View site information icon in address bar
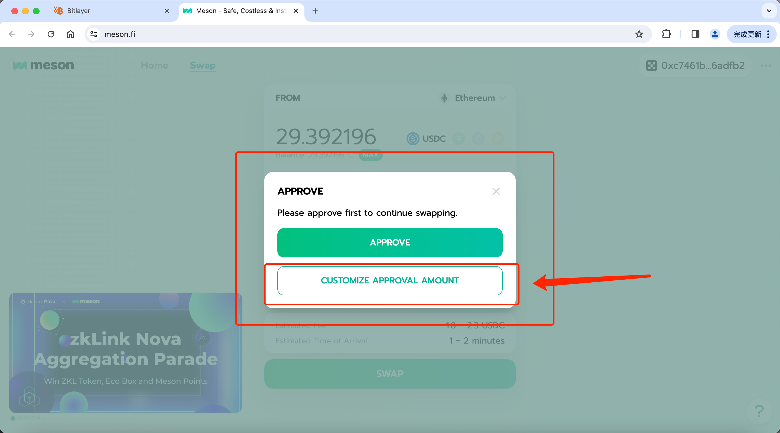Screen dimensions: 780x433 coord(94,34)
